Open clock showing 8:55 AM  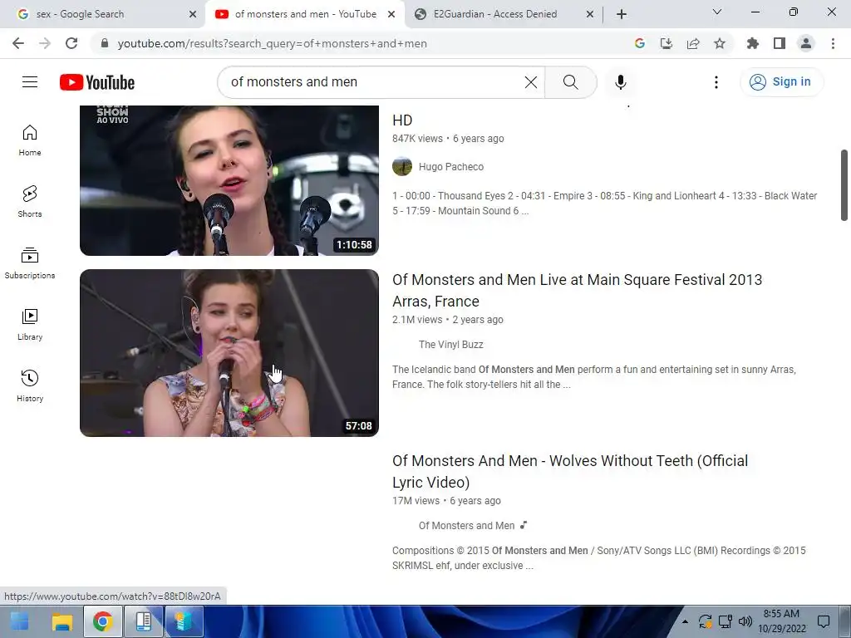pos(781,621)
